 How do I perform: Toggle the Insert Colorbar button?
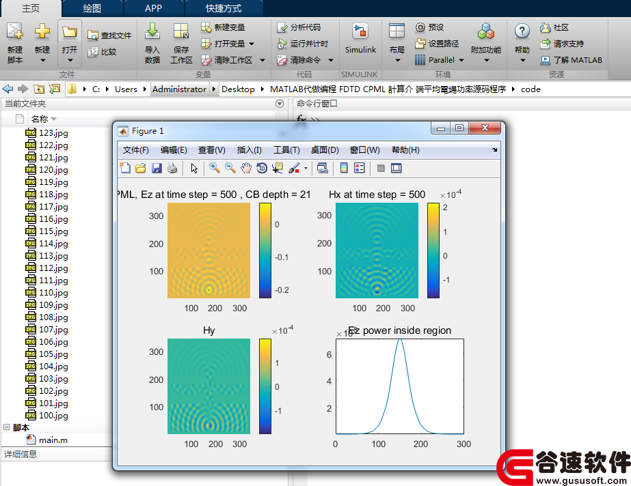click(x=344, y=168)
